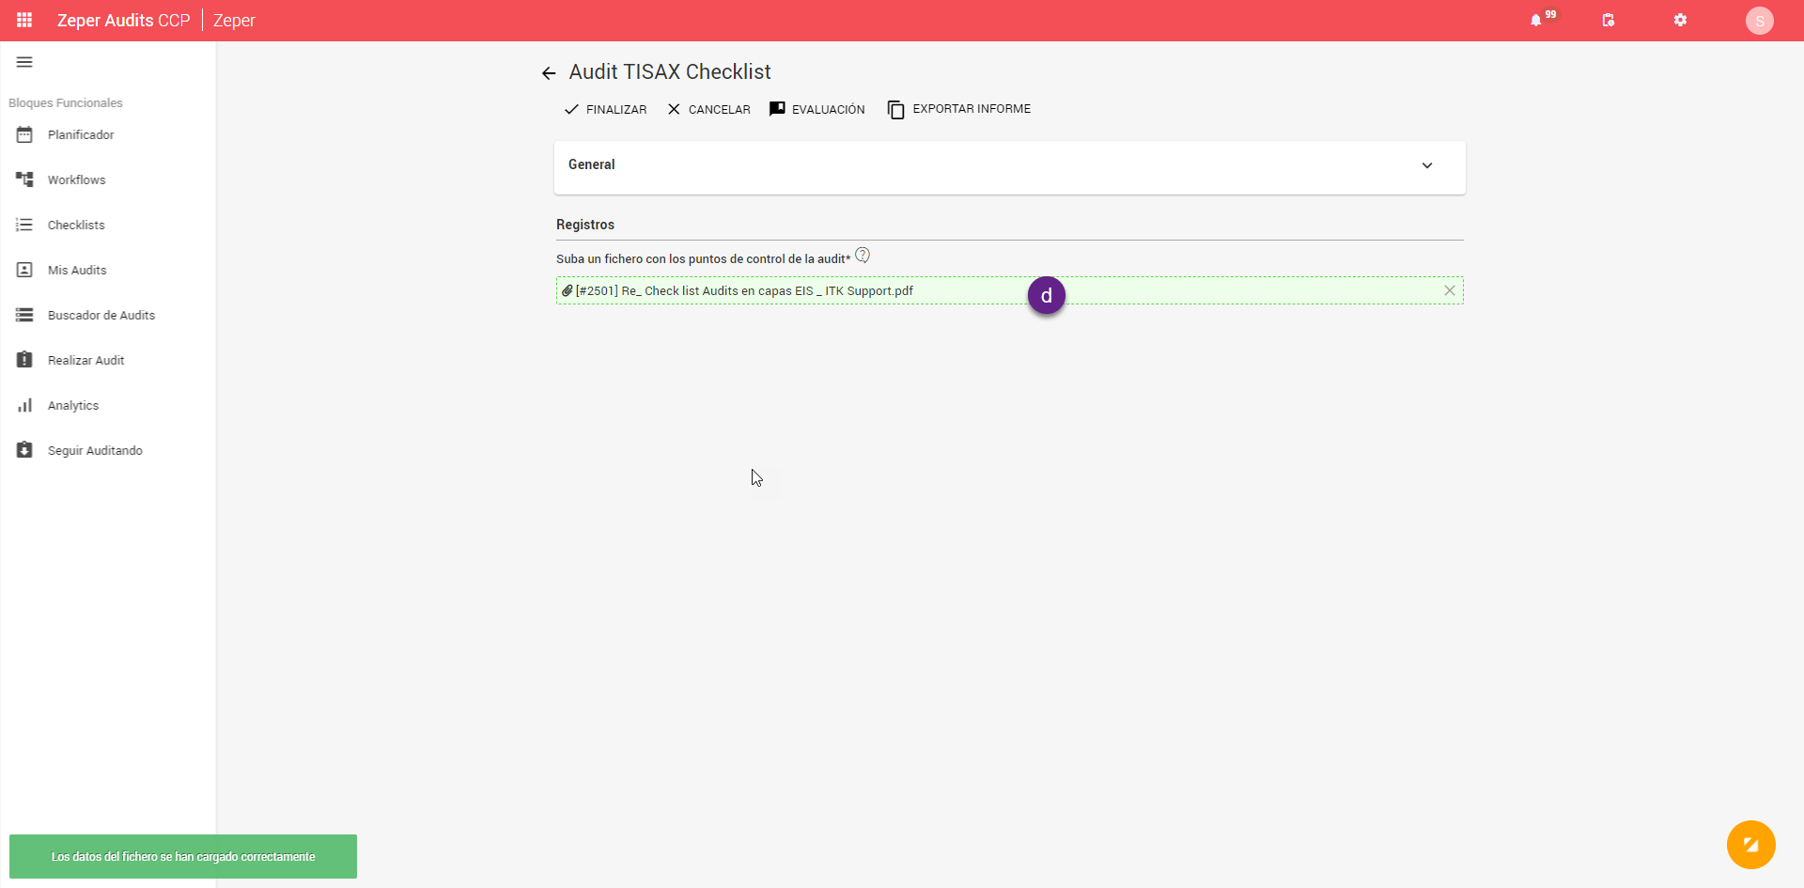Click the Zeper label in the header
1804x888 pixels.
234,21
